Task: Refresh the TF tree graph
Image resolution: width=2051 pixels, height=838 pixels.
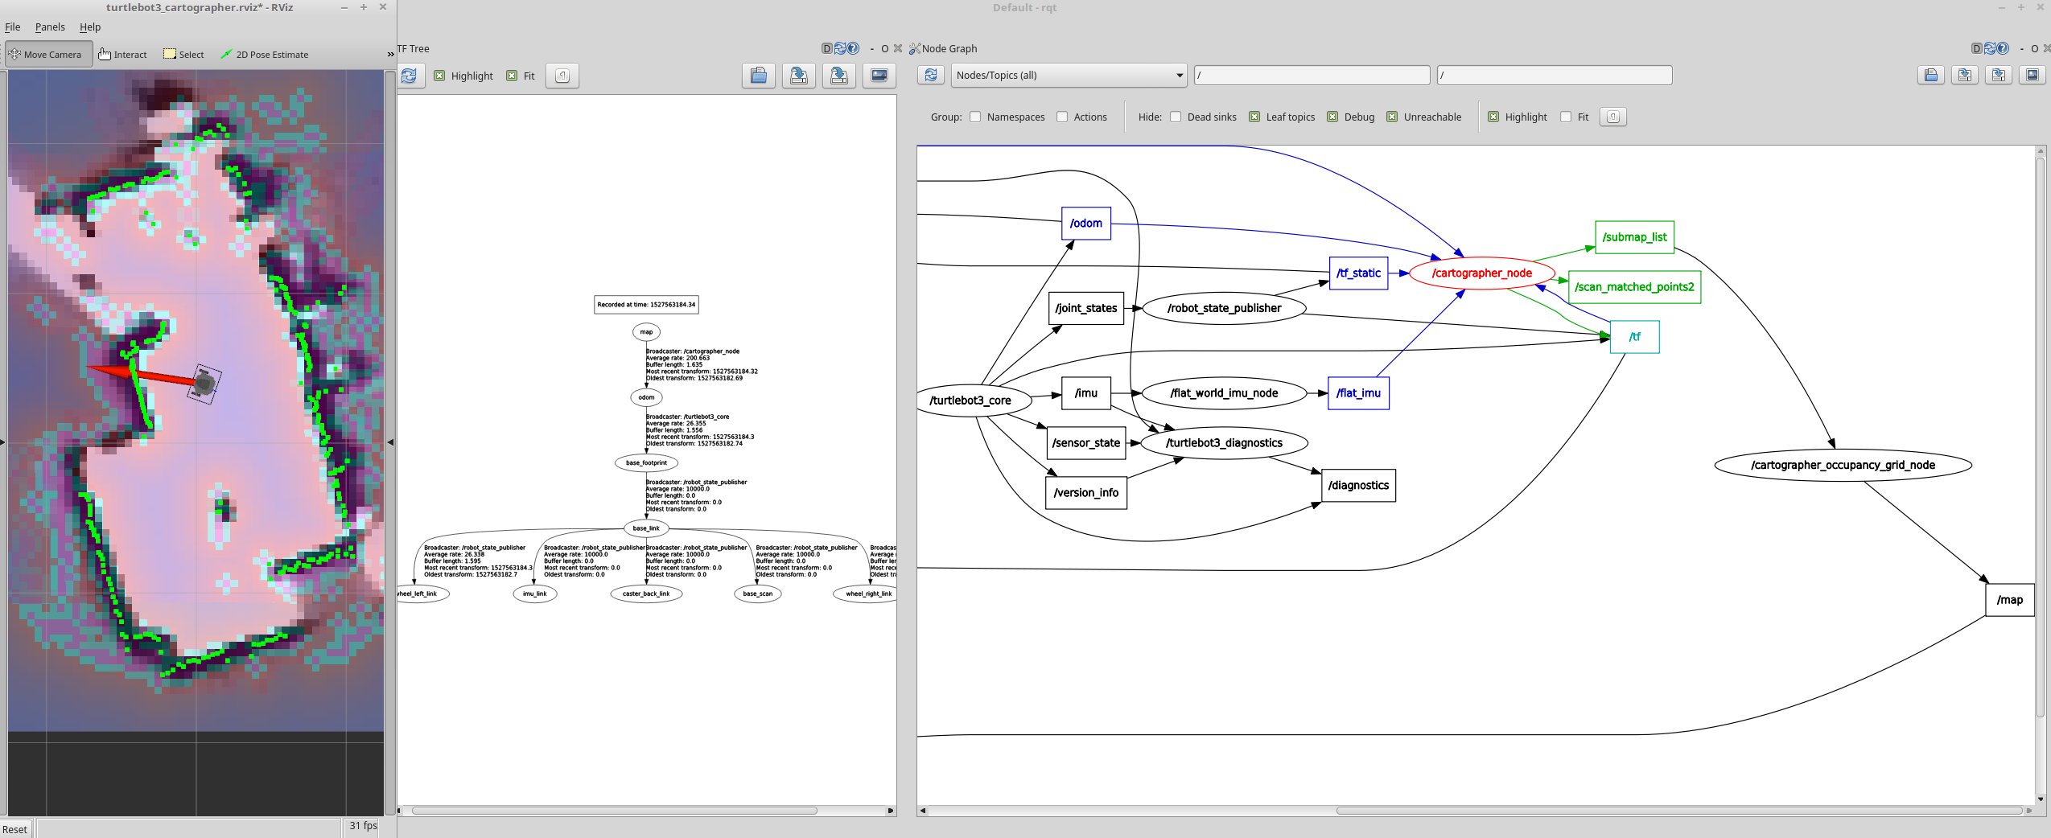Action: (x=410, y=76)
